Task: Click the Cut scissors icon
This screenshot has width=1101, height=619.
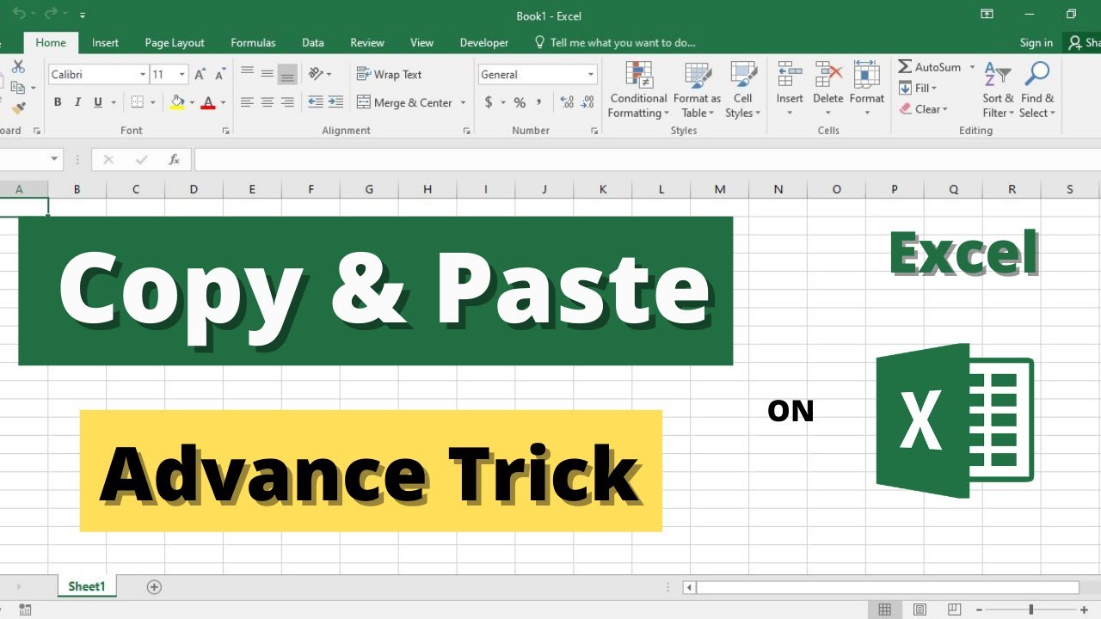Action: [x=18, y=67]
